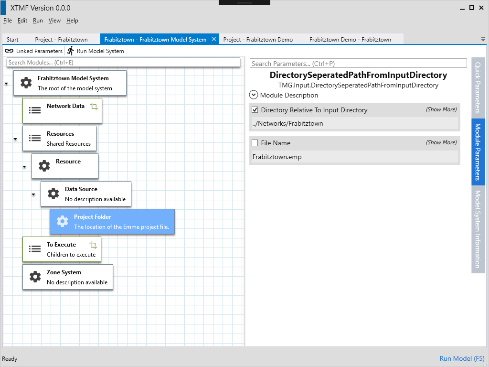Open the Quick Parameters side tab

pos(478,88)
